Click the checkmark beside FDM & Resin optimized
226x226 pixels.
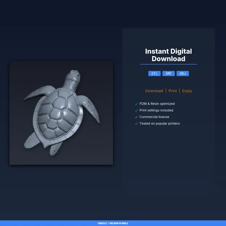(x=136, y=104)
